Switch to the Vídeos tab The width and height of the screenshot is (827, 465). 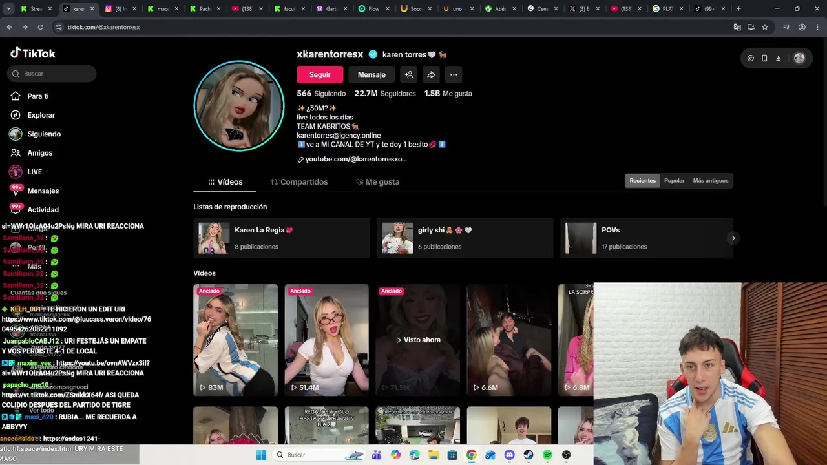click(225, 182)
